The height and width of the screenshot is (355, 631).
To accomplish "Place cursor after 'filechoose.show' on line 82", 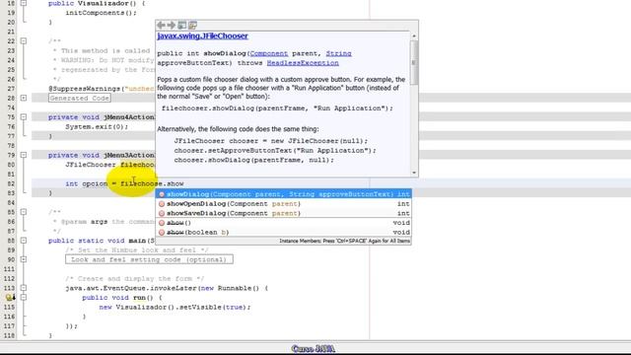I will click(x=184, y=183).
